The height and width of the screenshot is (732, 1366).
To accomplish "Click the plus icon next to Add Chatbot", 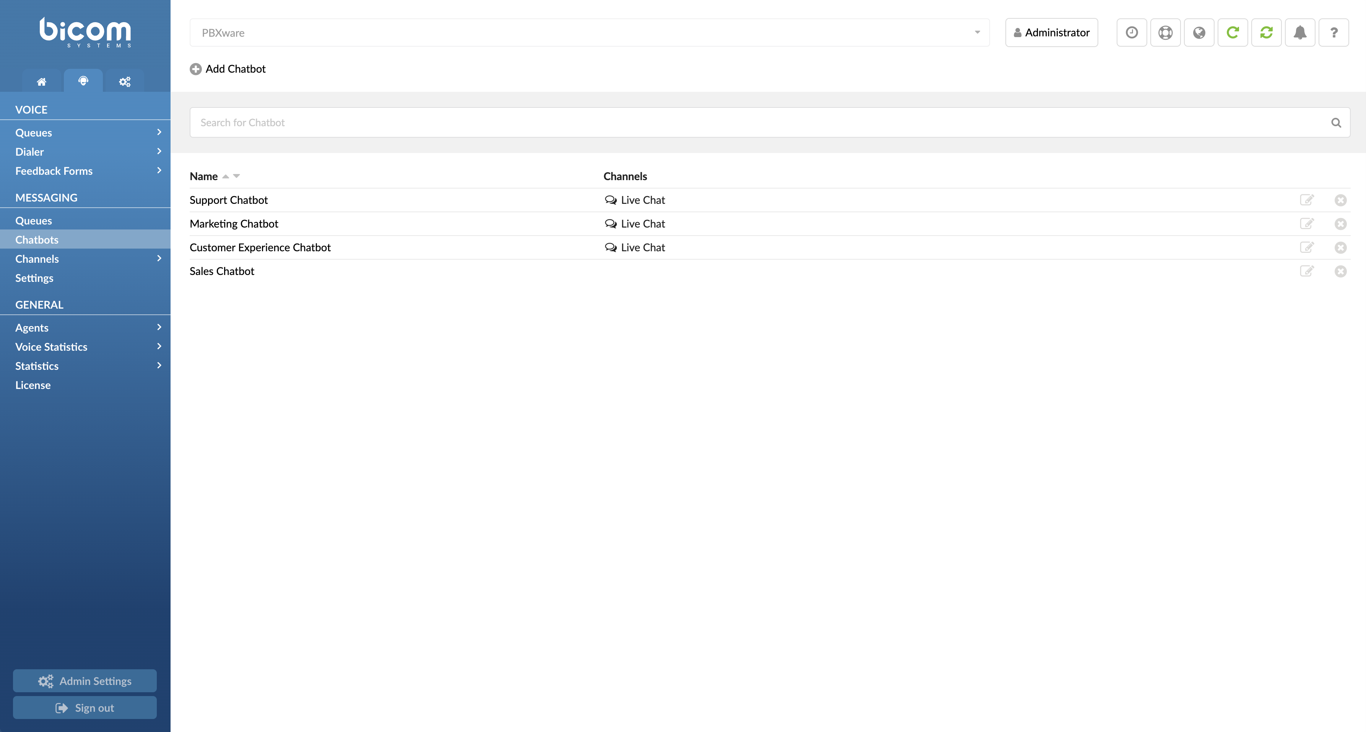I will point(196,69).
